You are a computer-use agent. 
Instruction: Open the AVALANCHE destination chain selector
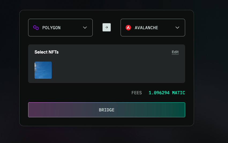point(153,28)
